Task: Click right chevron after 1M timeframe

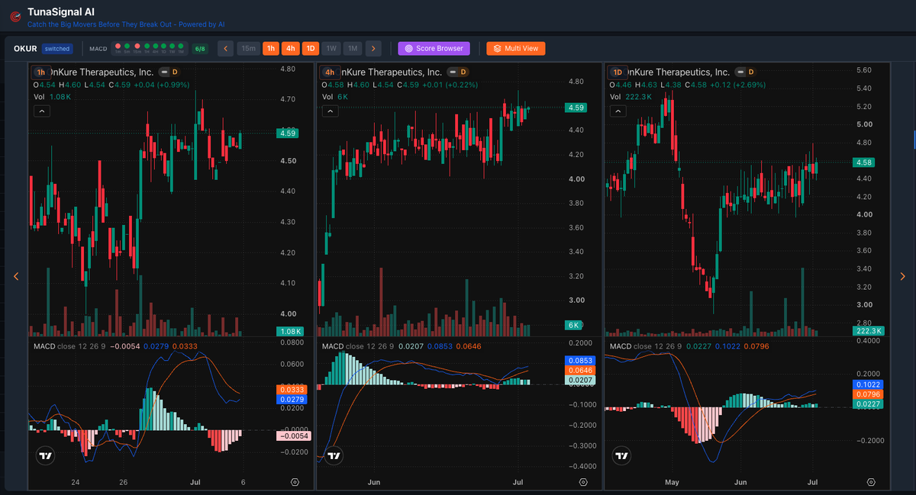Action: click(373, 48)
